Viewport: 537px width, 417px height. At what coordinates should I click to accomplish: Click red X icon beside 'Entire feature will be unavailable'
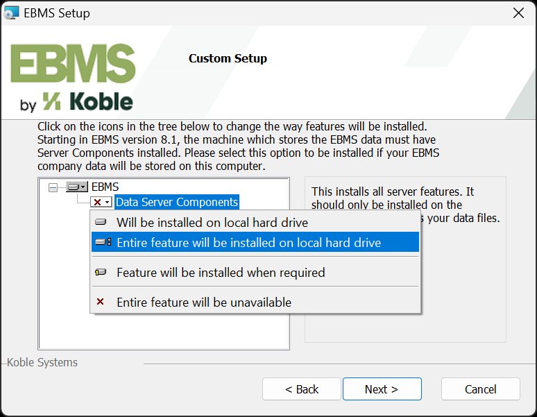point(101,303)
